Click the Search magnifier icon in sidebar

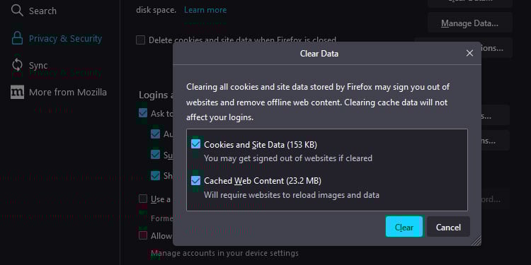coord(17,11)
